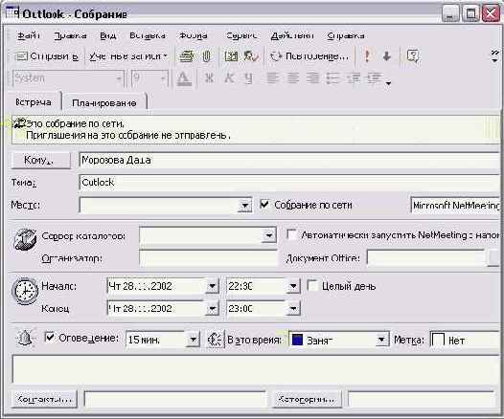Uncheck Собрание по сети checkbox

click(x=264, y=205)
